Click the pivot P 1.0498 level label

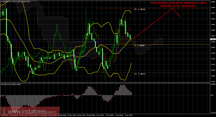140,45
